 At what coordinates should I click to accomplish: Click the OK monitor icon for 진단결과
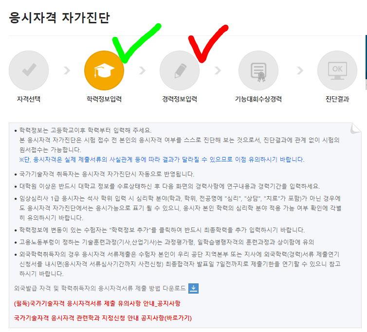337,70
